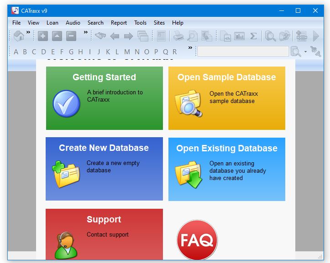This screenshot has width=330, height=263.
Task: Filter by letter A
Action: click(16, 52)
